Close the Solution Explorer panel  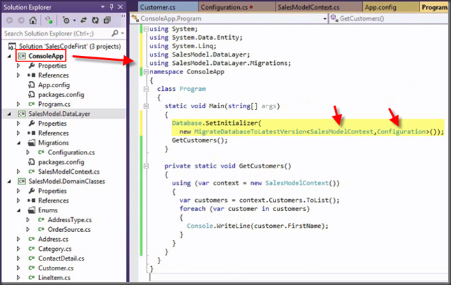[120, 7]
